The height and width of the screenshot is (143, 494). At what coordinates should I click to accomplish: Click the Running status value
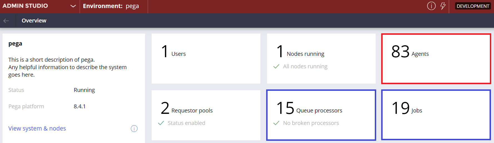click(84, 90)
